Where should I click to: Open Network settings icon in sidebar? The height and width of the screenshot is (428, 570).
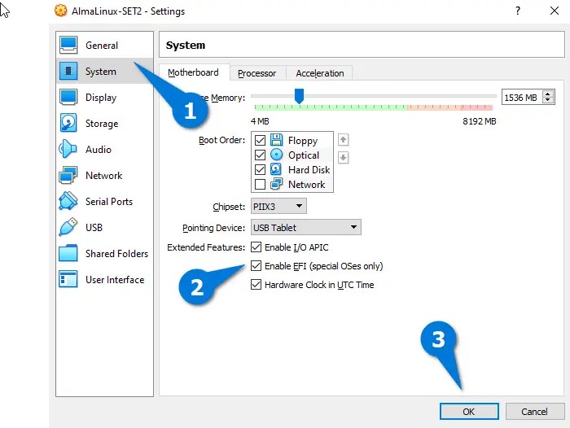coord(68,175)
